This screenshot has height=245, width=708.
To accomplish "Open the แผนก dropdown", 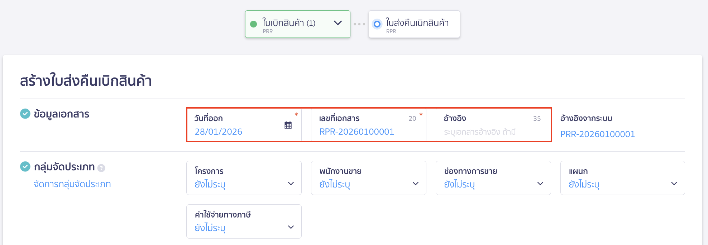I will point(622,178).
